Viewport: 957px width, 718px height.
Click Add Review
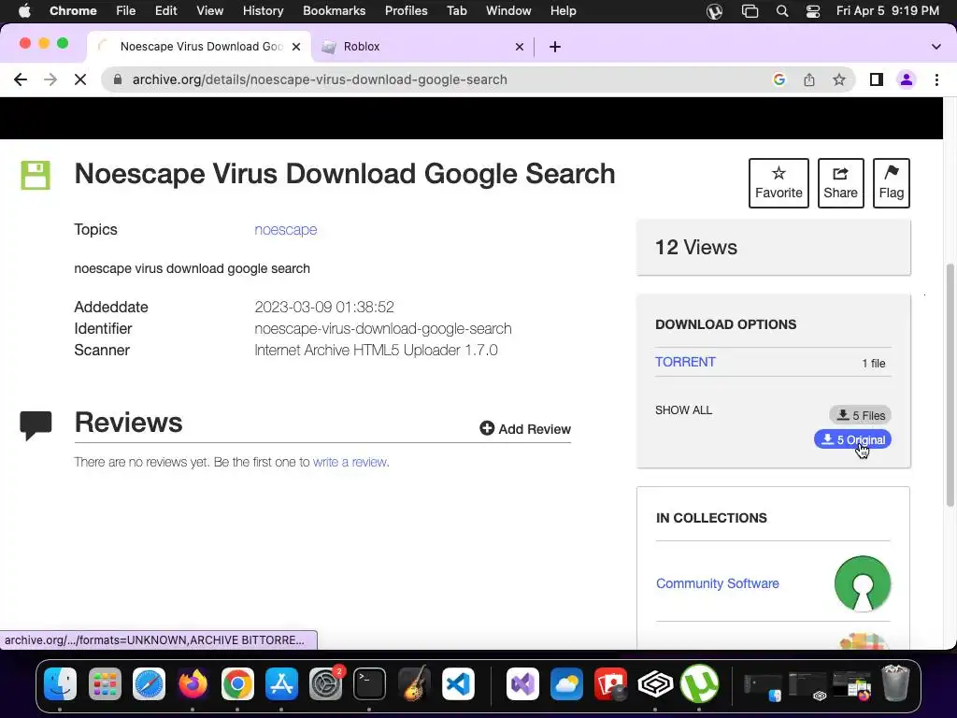point(525,429)
